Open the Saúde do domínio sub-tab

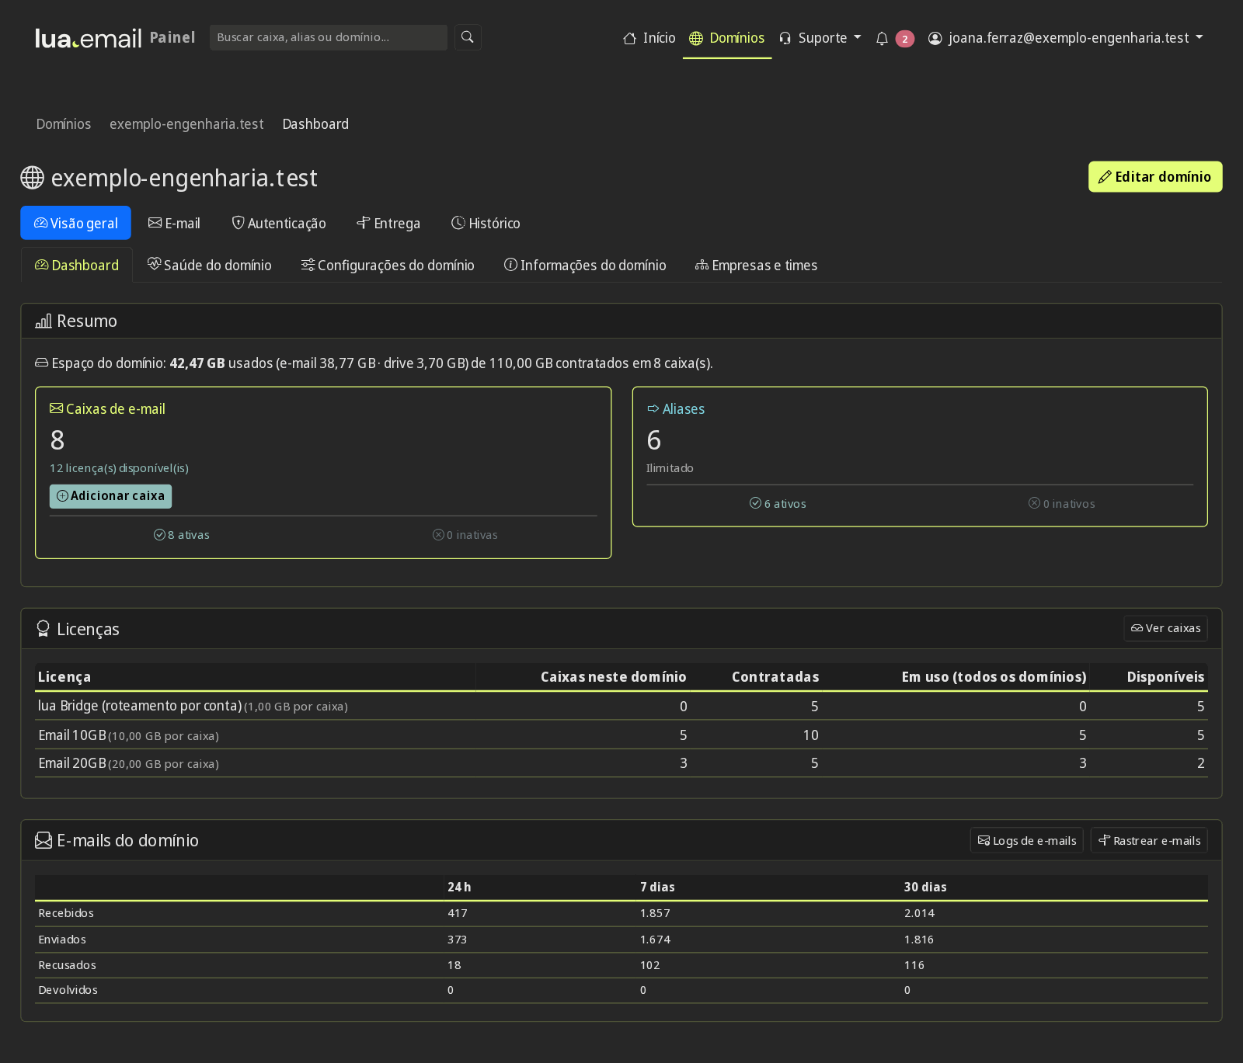click(210, 266)
